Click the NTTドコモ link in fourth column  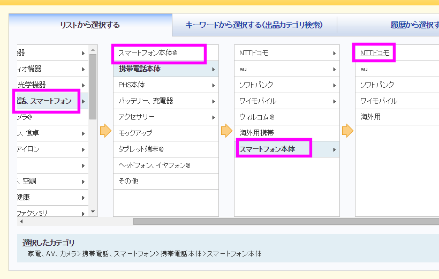[375, 53]
